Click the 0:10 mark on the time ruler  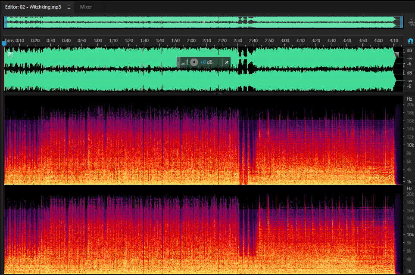tap(19, 41)
